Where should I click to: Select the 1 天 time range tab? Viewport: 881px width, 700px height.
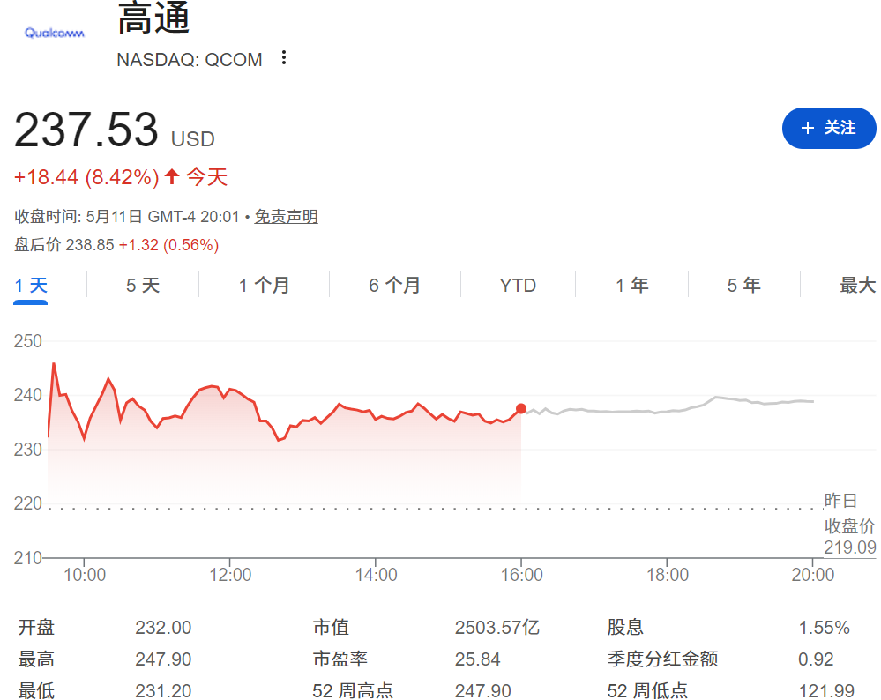coord(30,286)
